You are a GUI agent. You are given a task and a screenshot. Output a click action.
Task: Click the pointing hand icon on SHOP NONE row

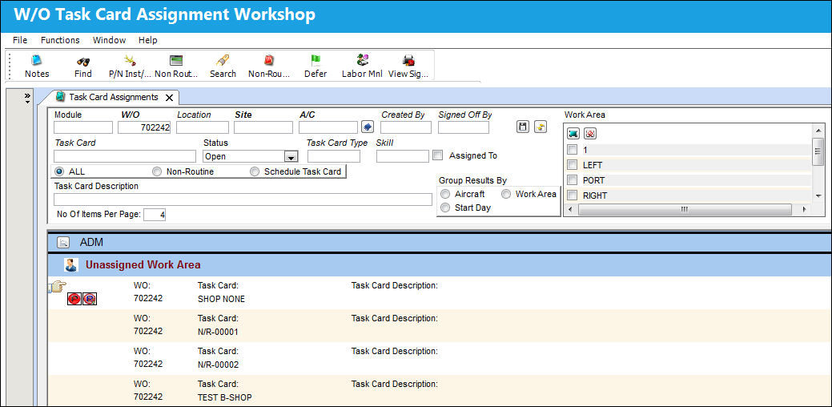[x=58, y=287]
